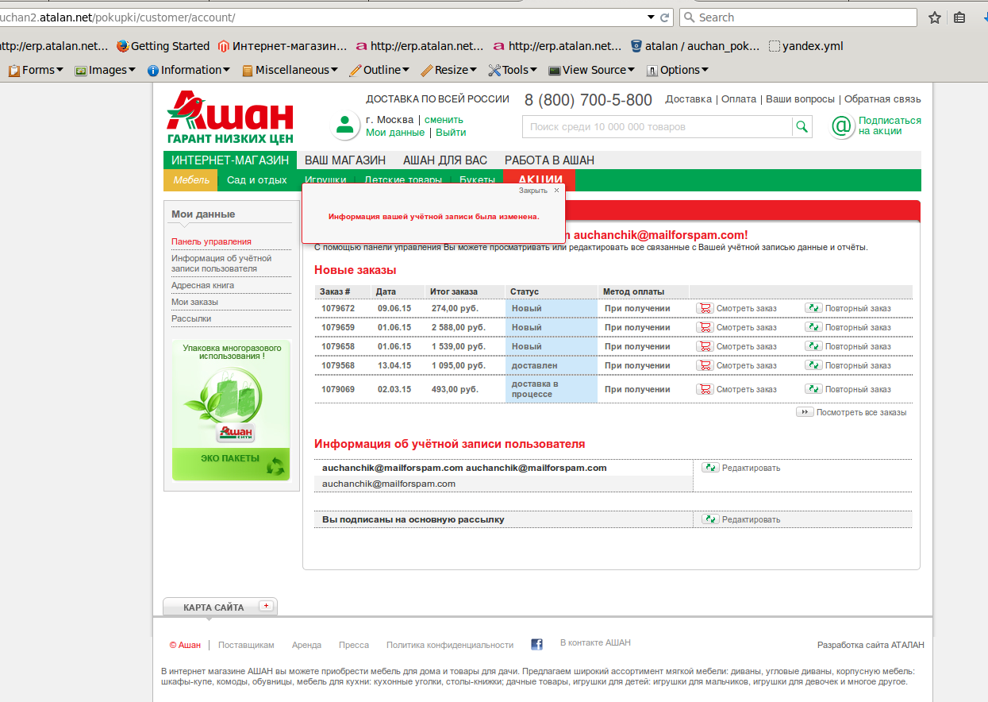Viewport: 988px width, 702px height.
Task: Click the browser bookmark star icon
Action: (935, 17)
